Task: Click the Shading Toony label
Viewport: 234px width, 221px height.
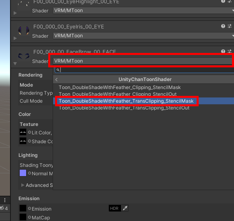Action: pos(36,165)
